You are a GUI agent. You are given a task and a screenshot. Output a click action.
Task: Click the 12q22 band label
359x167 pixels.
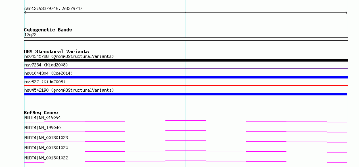coord(30,35)
